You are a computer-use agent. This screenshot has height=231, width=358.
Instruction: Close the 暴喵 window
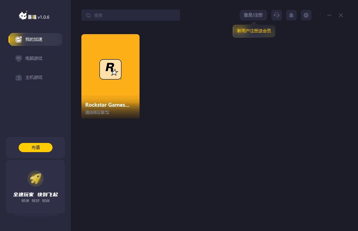341,15
